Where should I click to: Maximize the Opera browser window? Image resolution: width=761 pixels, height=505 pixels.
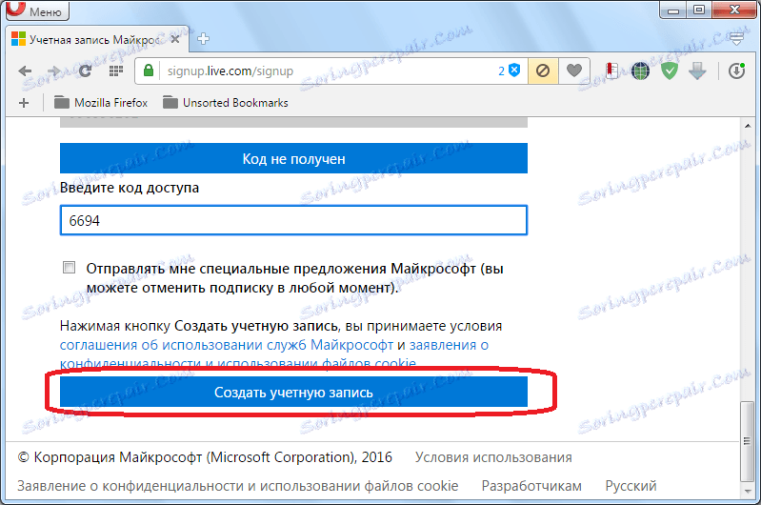pos(699,10)
